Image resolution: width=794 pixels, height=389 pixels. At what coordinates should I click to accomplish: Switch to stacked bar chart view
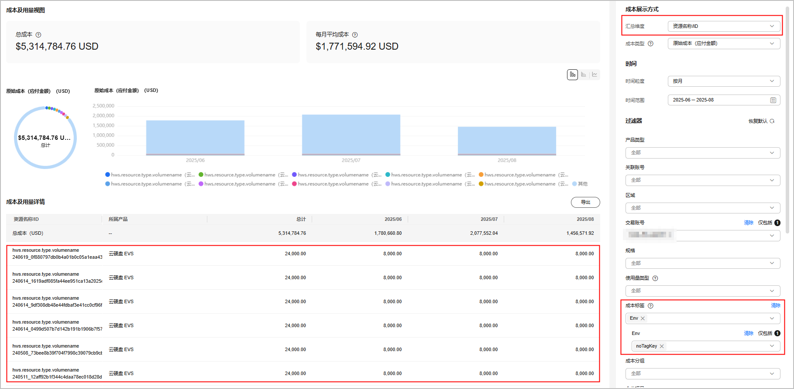[x=572, y=74]
